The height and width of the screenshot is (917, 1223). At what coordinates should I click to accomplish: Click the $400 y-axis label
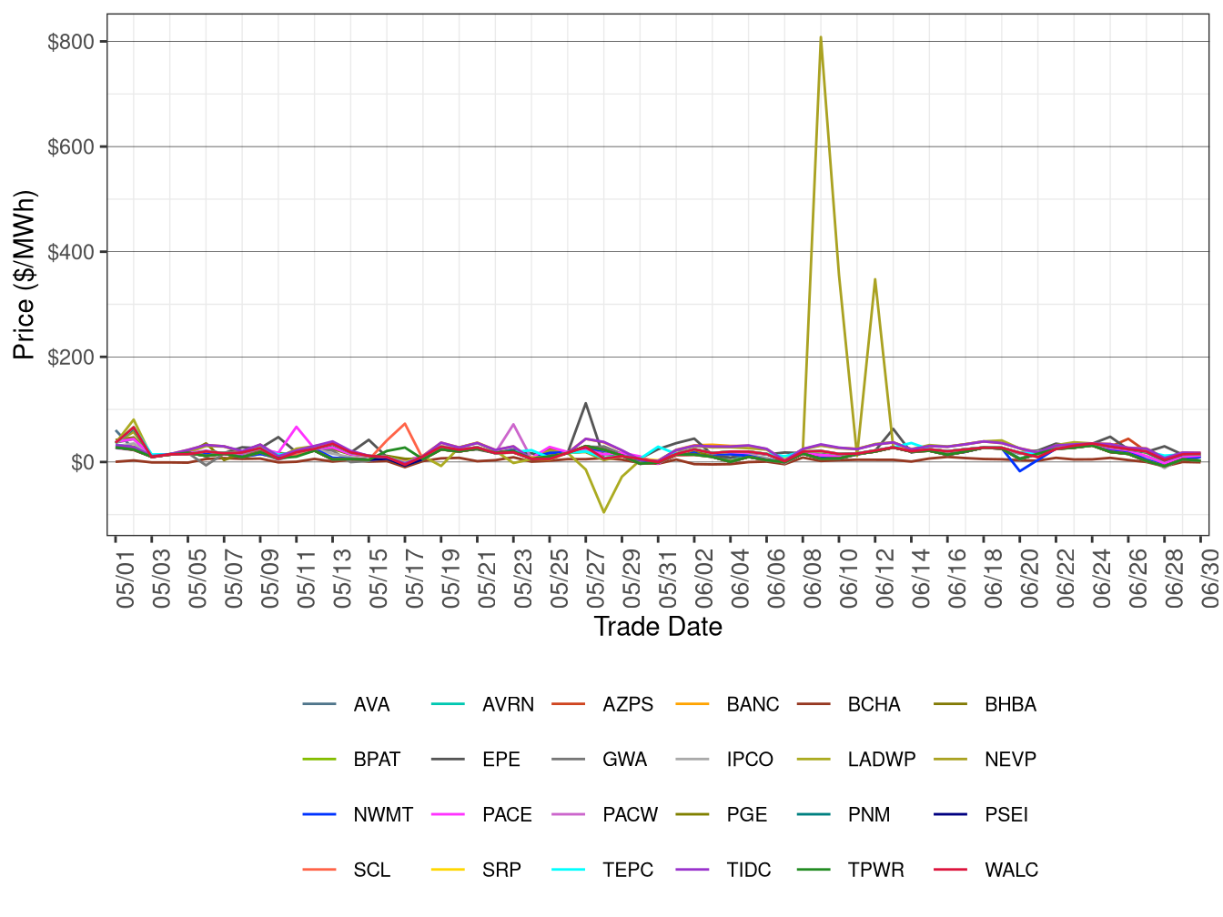click(x=71, y=252)
